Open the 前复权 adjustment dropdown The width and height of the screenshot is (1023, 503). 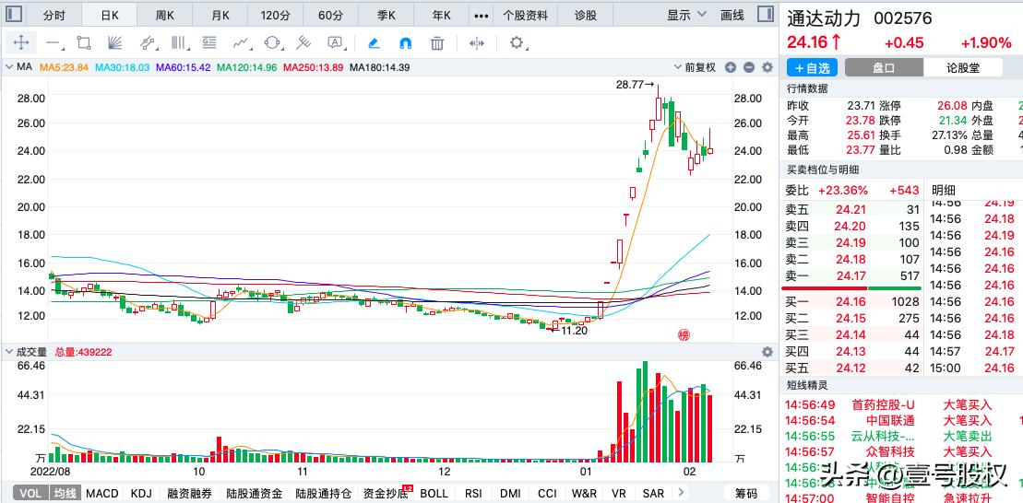696,67
